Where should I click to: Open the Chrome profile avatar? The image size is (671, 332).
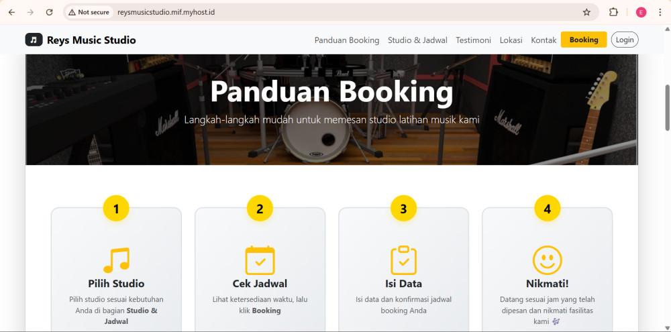641,12
